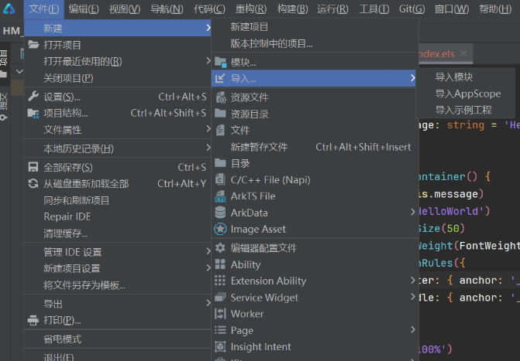Click the Page list icon
Viewport: 520px width, 361px height.
220,330
